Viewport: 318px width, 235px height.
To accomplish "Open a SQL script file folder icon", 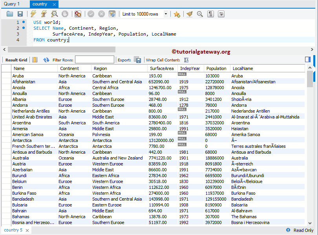I will [x=10, y=14].
